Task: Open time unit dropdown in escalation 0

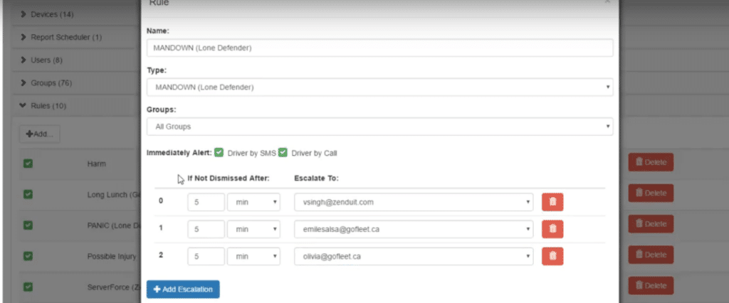Action: pyautogui.click(x=254, y=202)
